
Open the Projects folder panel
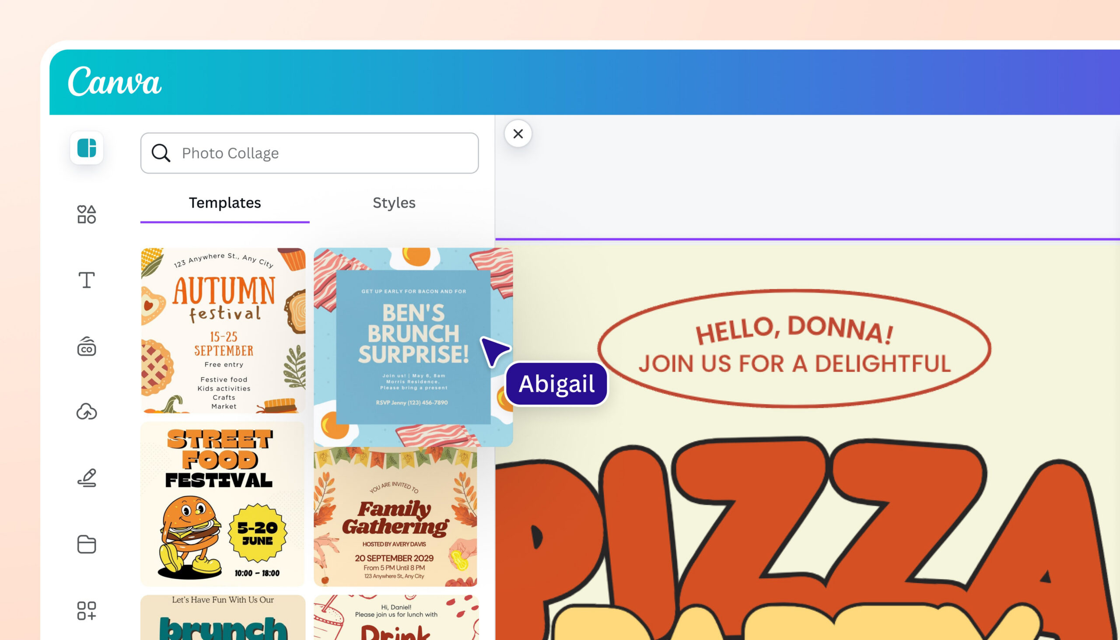[86, 544]
